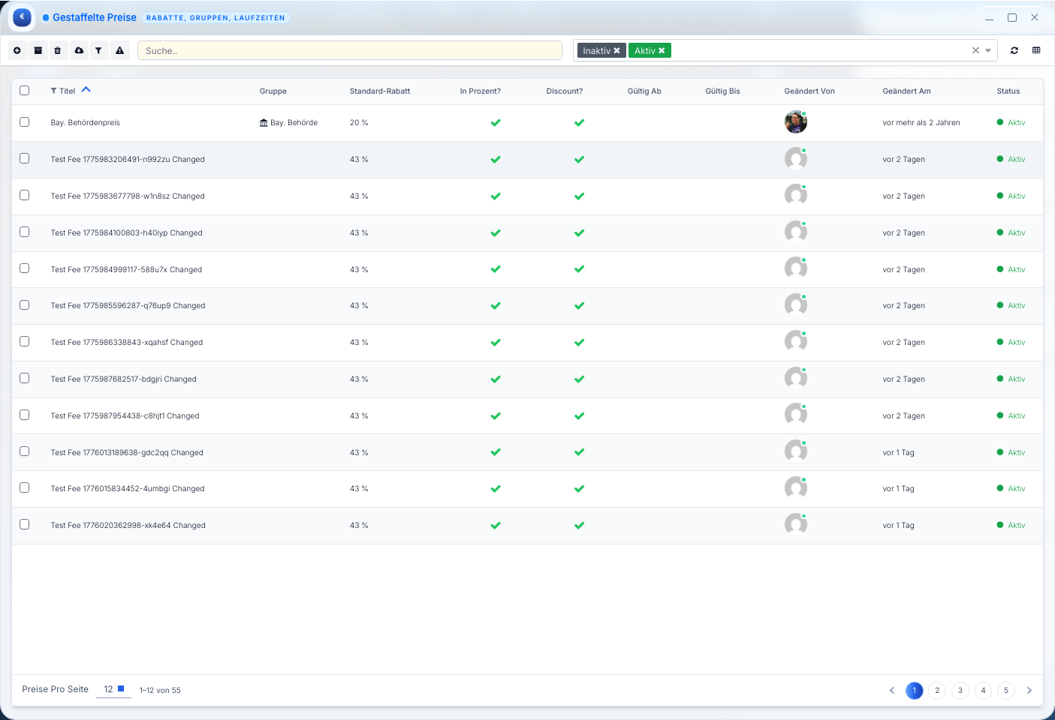
Task: Refresh the price list with reload icon
Action: [x=1014, y=50]
